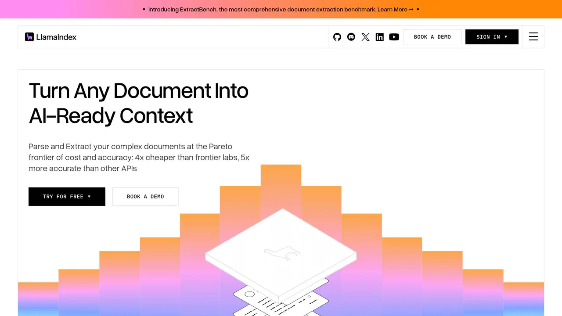Visit the X (Twitter) profile icon
Image resolution: width=562 pixels, height=316 pixels.
[365, 37]
